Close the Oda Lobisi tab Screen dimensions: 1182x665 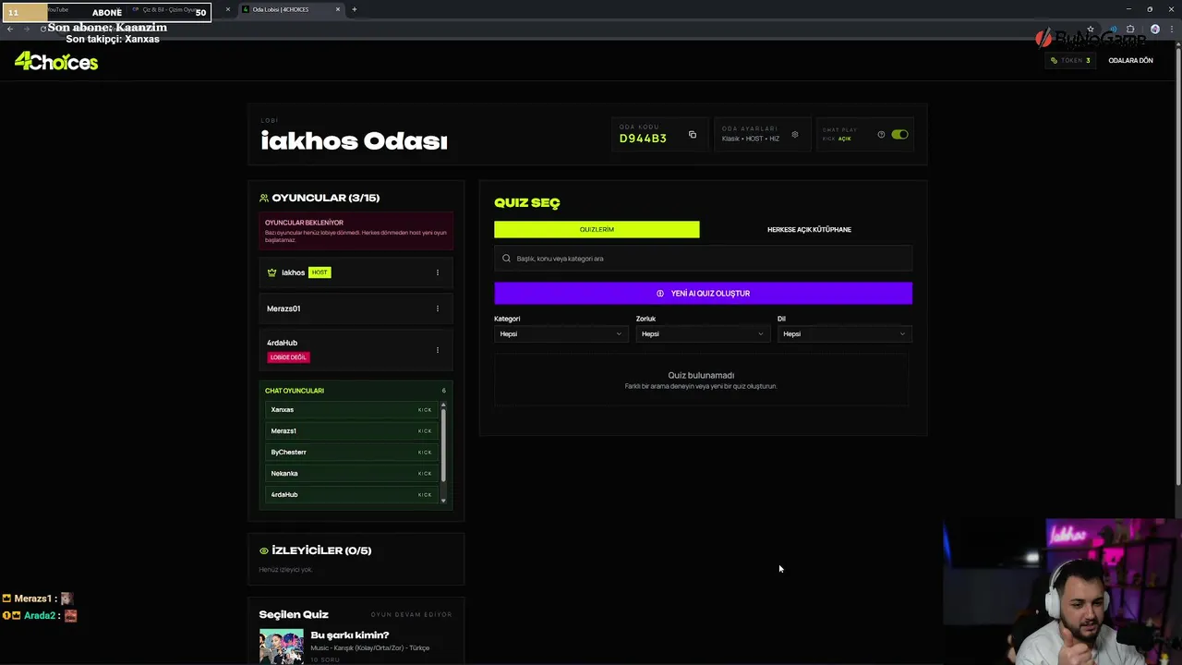click(338, 9)
